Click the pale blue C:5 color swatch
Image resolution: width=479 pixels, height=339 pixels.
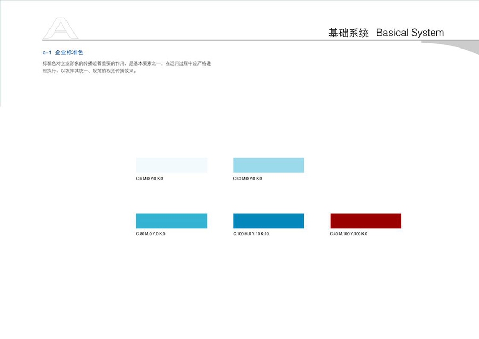tap(171, 165)
